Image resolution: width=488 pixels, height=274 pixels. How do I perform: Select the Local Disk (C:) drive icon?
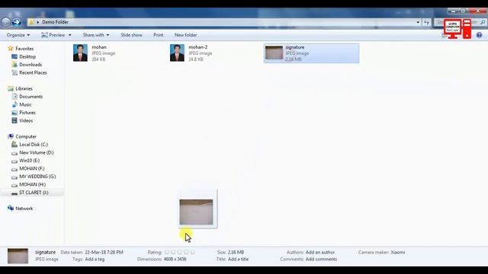pos(14,145)
